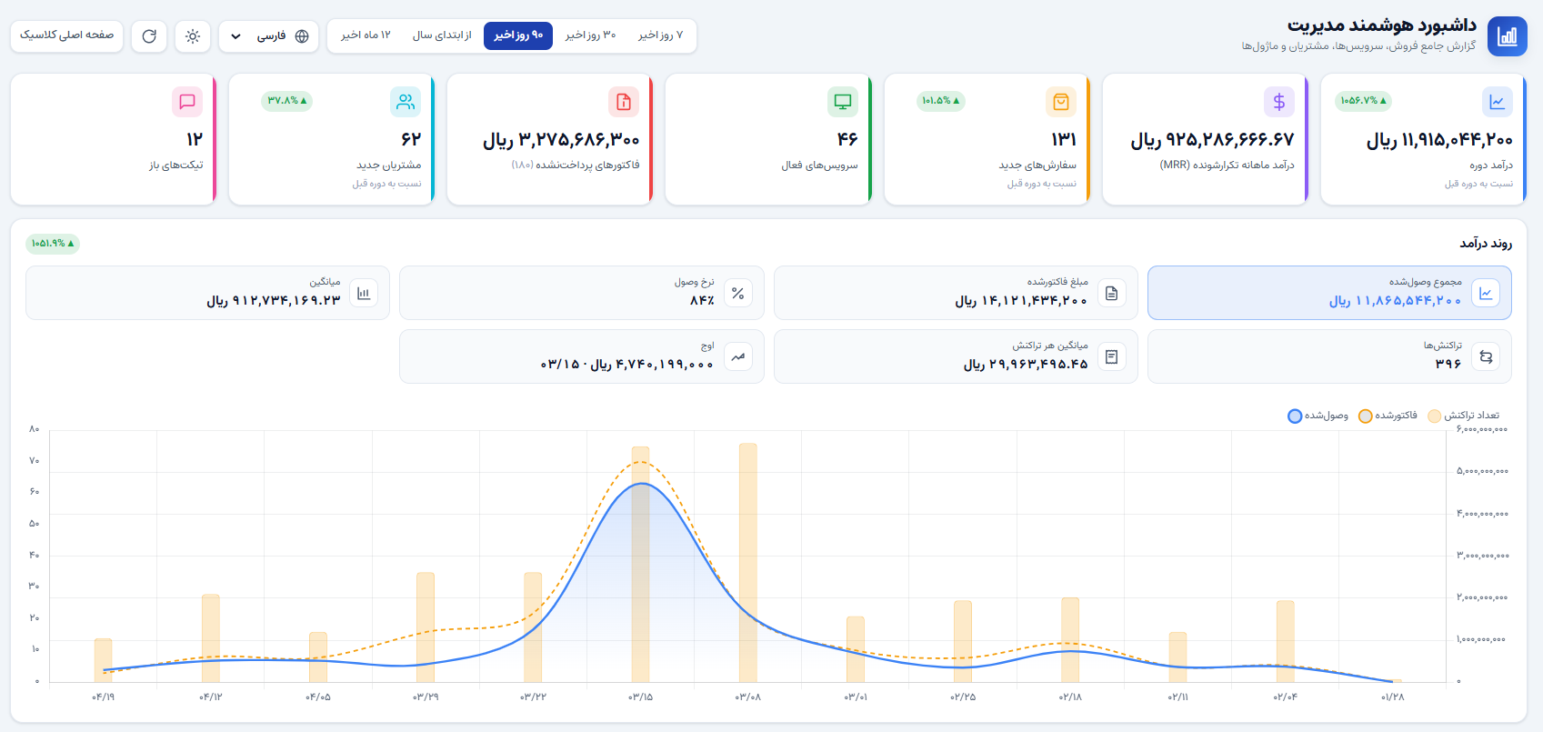
Task: Click shopping bag new orders icon
Action: [x=1061, y=102]
